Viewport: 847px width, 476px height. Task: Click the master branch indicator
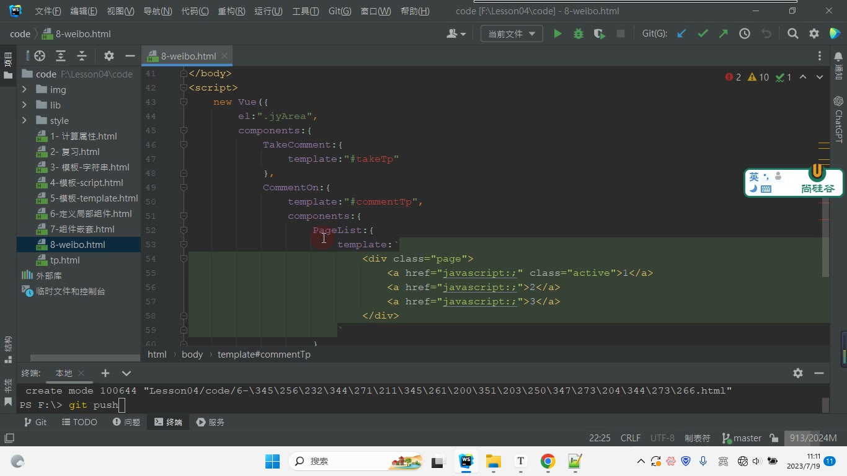pos(742,438)
